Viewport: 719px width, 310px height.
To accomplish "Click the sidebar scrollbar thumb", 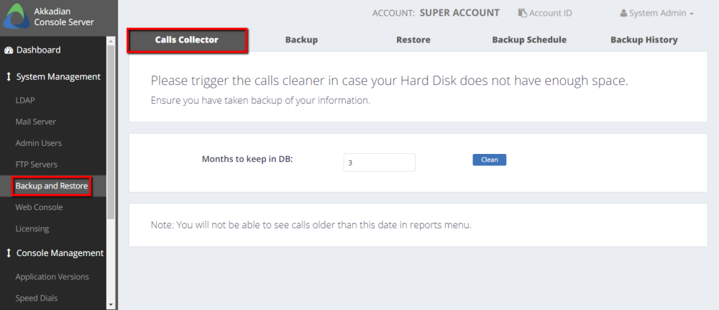I will 110,132.
